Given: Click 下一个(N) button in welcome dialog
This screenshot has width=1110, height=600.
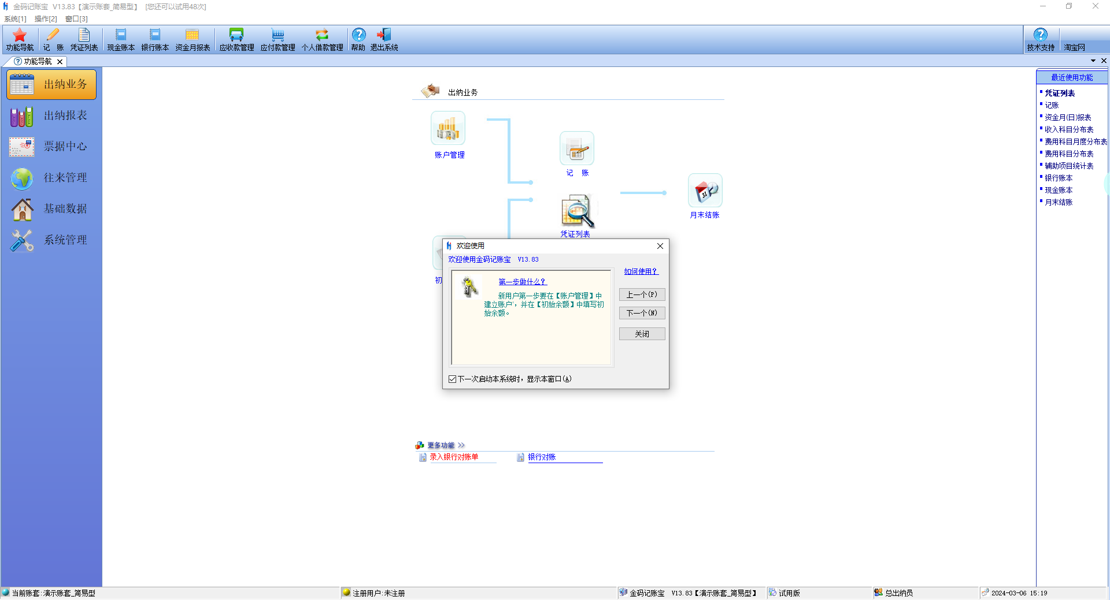Looking at the screenshot, I should [642, 313].
